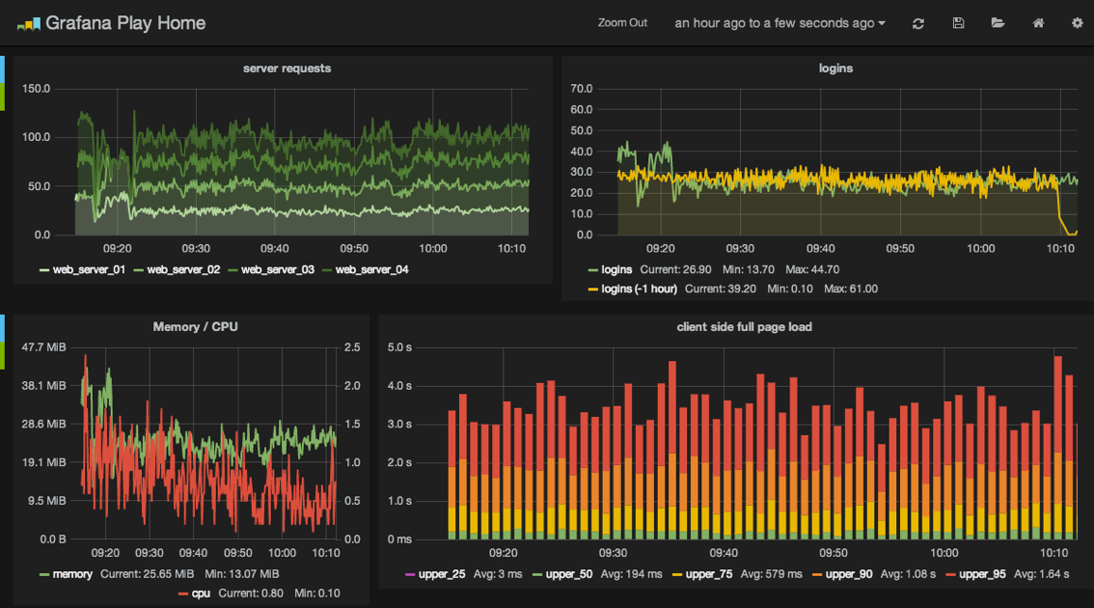Open the server requests panel menu

[287, 69]
